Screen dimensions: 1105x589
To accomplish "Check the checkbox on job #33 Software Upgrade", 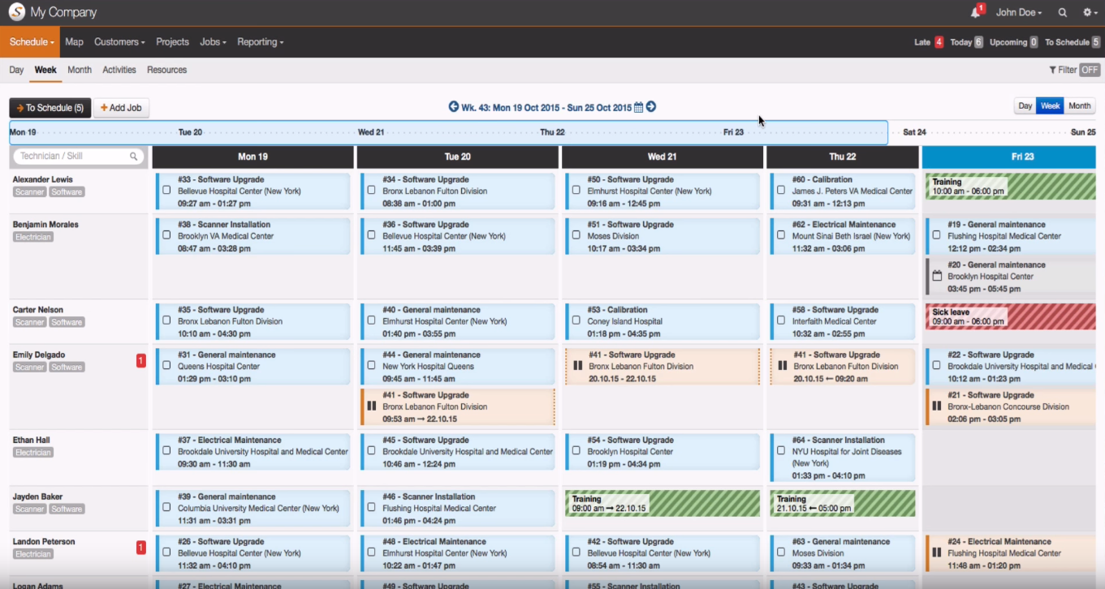I will [x=166, y=190].
